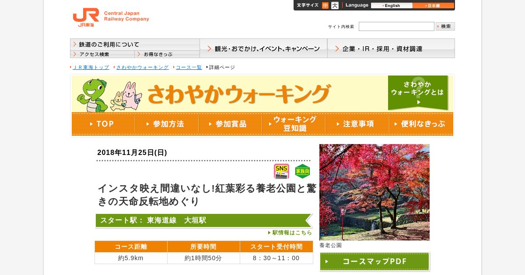Screen dimensions: 525x275
Task: Open 観光・おでかけ、イベント、キャンペーン menu
Action: [x=263, y=48]
